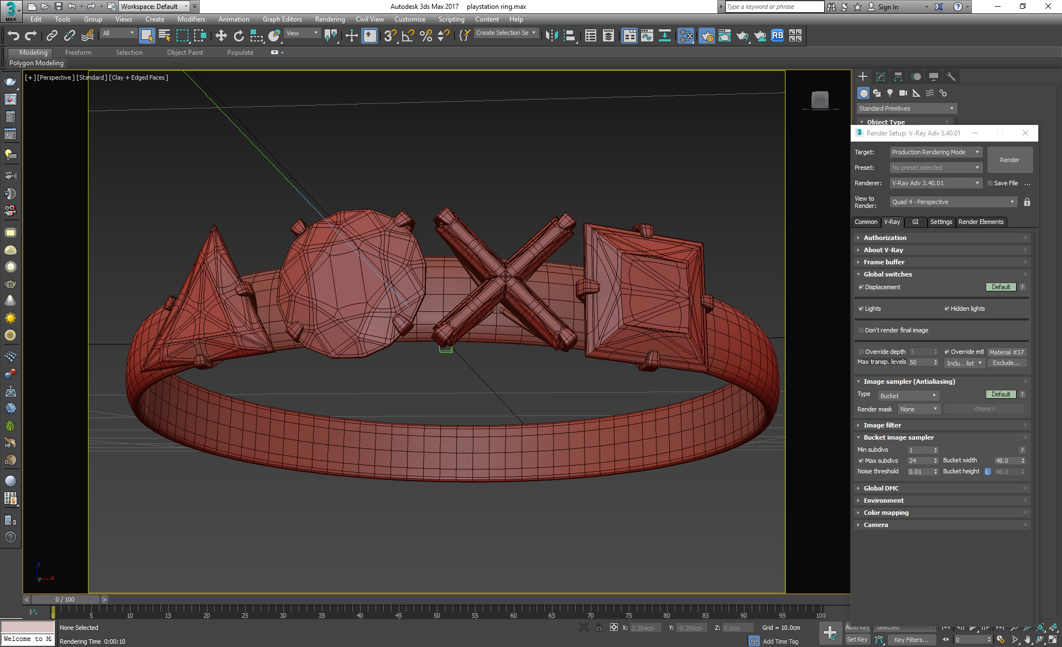Toggle the 3D Snaps icon

pos(390,36)
